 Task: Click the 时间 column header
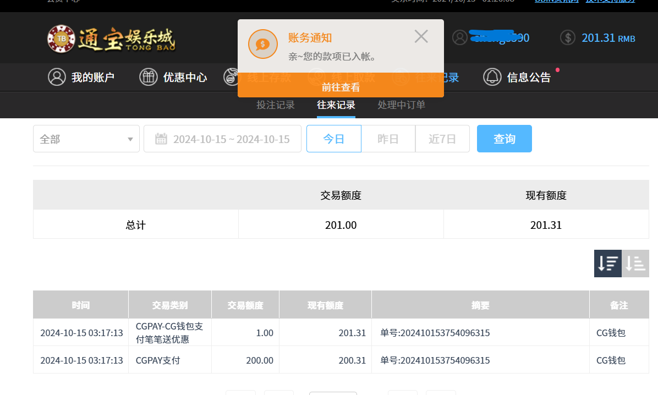click(80, 305)
